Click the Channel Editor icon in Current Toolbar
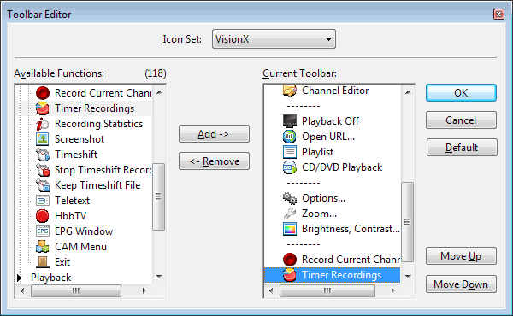The width and height of the screenshot is (513, 316). [290, 91]
